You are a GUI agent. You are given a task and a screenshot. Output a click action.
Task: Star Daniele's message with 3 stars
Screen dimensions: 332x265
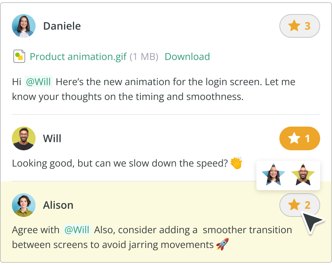299,26
